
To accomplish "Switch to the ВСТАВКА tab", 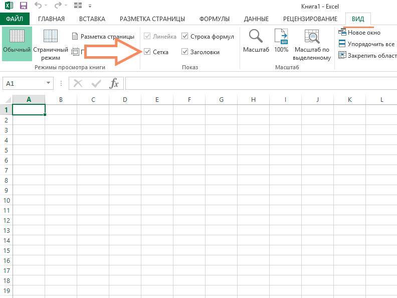I will [92, 19].
